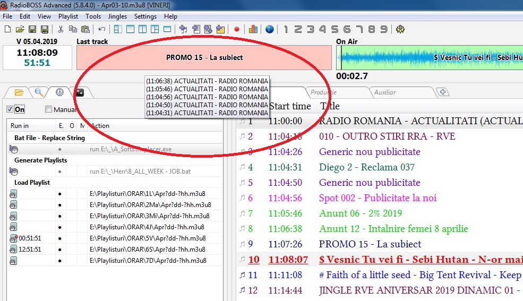The height and width of the screenshot is (301, 523).
Task: Save the playlist with the first floppy disk icon
Action: coord(32,29)
